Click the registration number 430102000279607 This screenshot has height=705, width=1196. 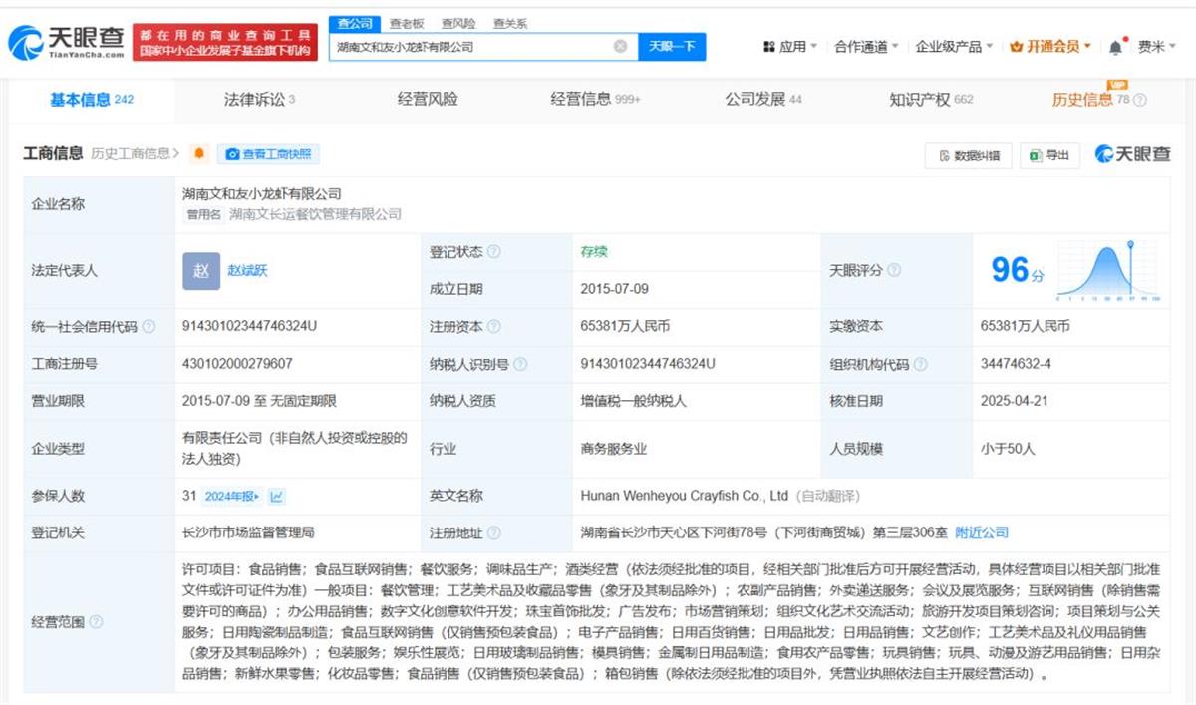[x=237, y=364]
